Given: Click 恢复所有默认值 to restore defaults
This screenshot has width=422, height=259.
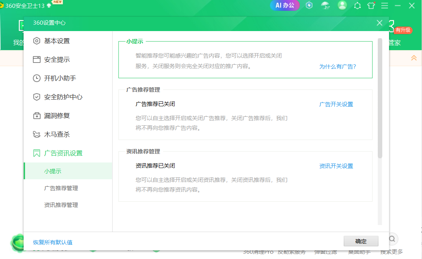Looking at the screenshot, I should coord(53,242).
